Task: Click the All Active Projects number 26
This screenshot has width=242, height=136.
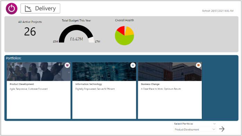Action: (x=30, y=32)
